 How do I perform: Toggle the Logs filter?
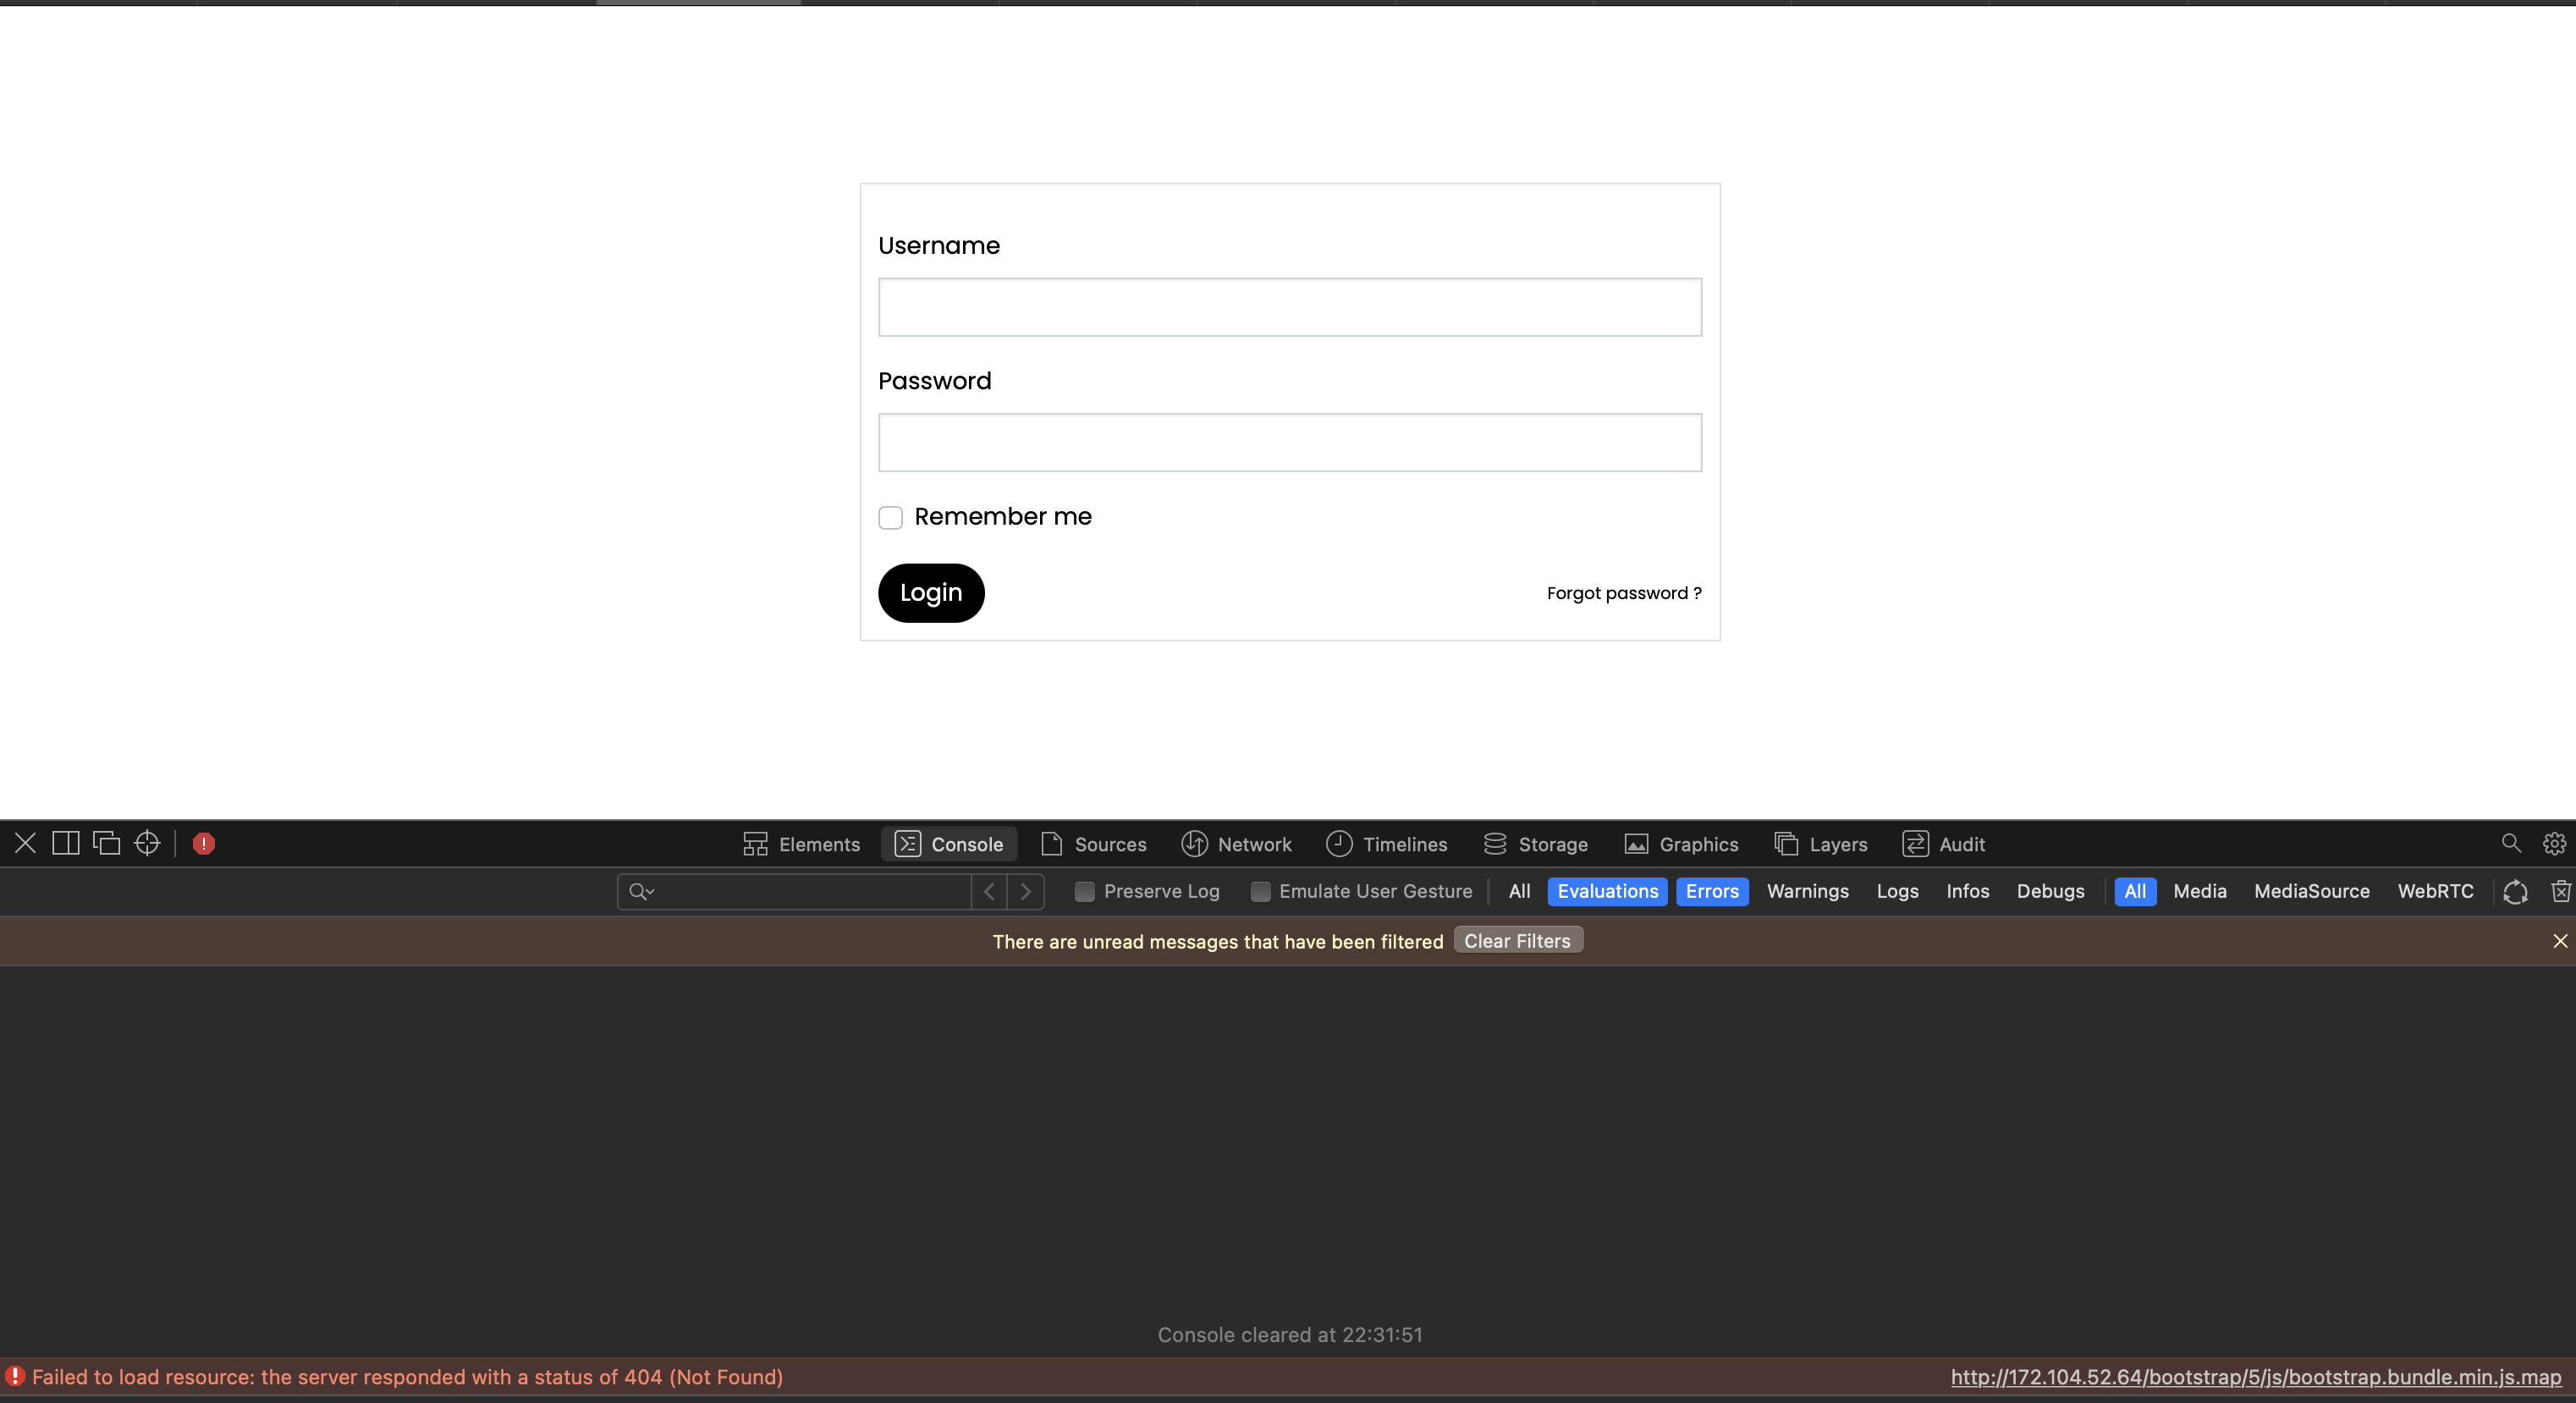pos(1897,891)
